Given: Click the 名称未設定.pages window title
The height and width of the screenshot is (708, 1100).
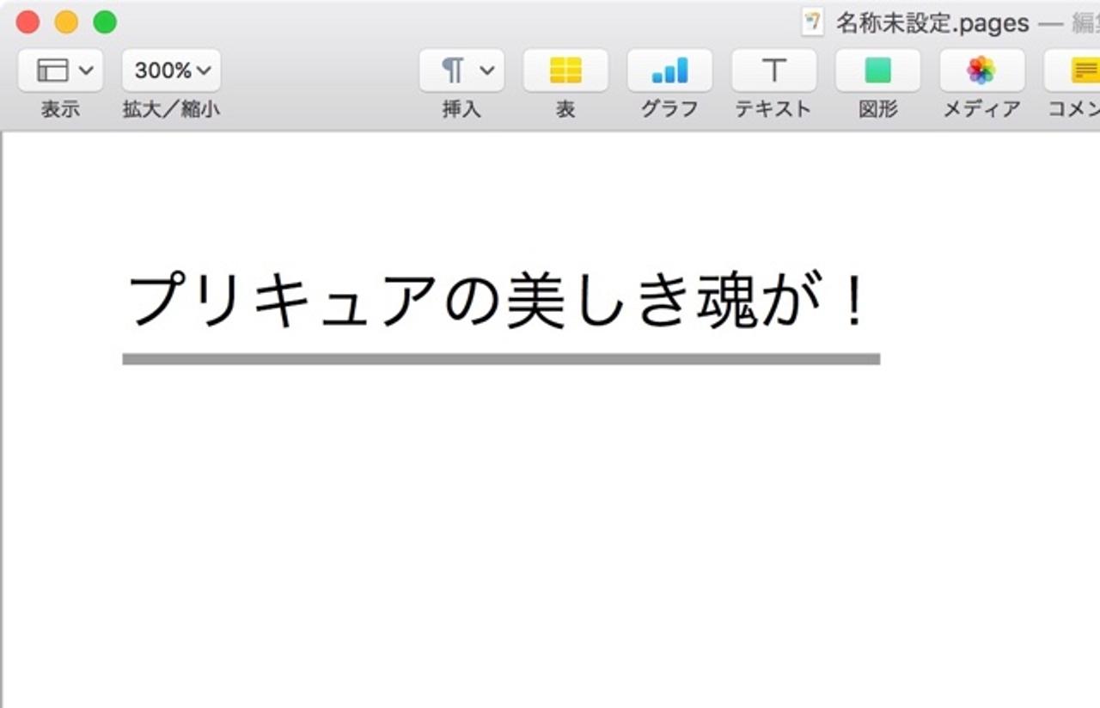Looking at the screenshot, I should click(x=932, y=23).
